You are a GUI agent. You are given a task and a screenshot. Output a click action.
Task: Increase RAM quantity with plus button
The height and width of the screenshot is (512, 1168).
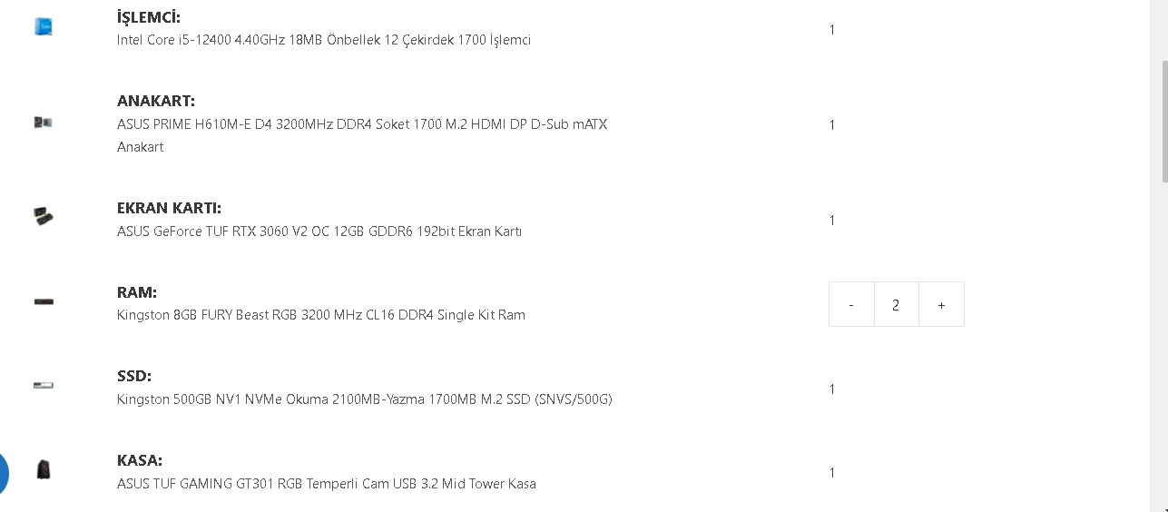pos(941,305)
